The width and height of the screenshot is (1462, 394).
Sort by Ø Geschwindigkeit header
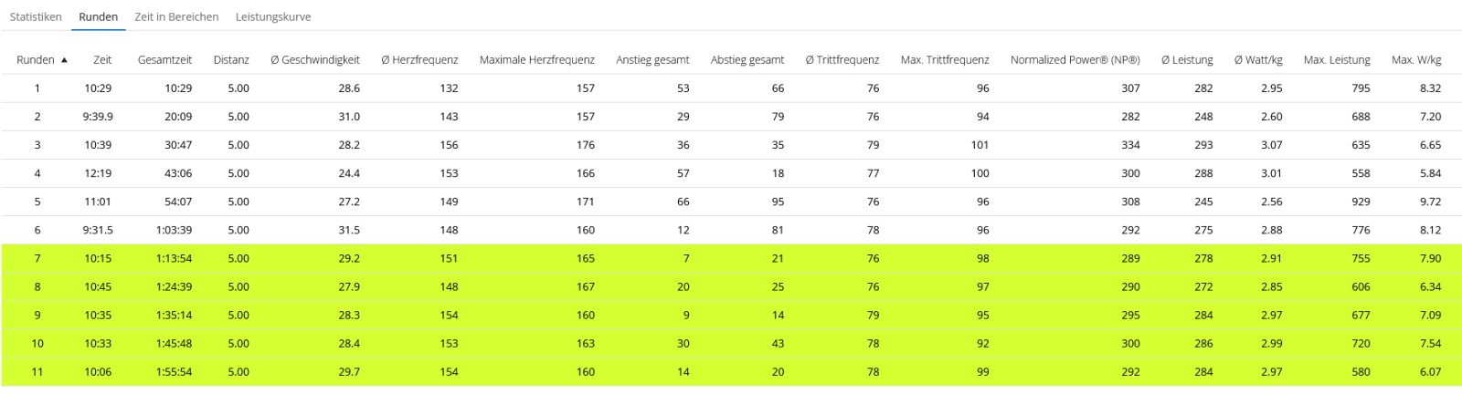click(315, 60)
